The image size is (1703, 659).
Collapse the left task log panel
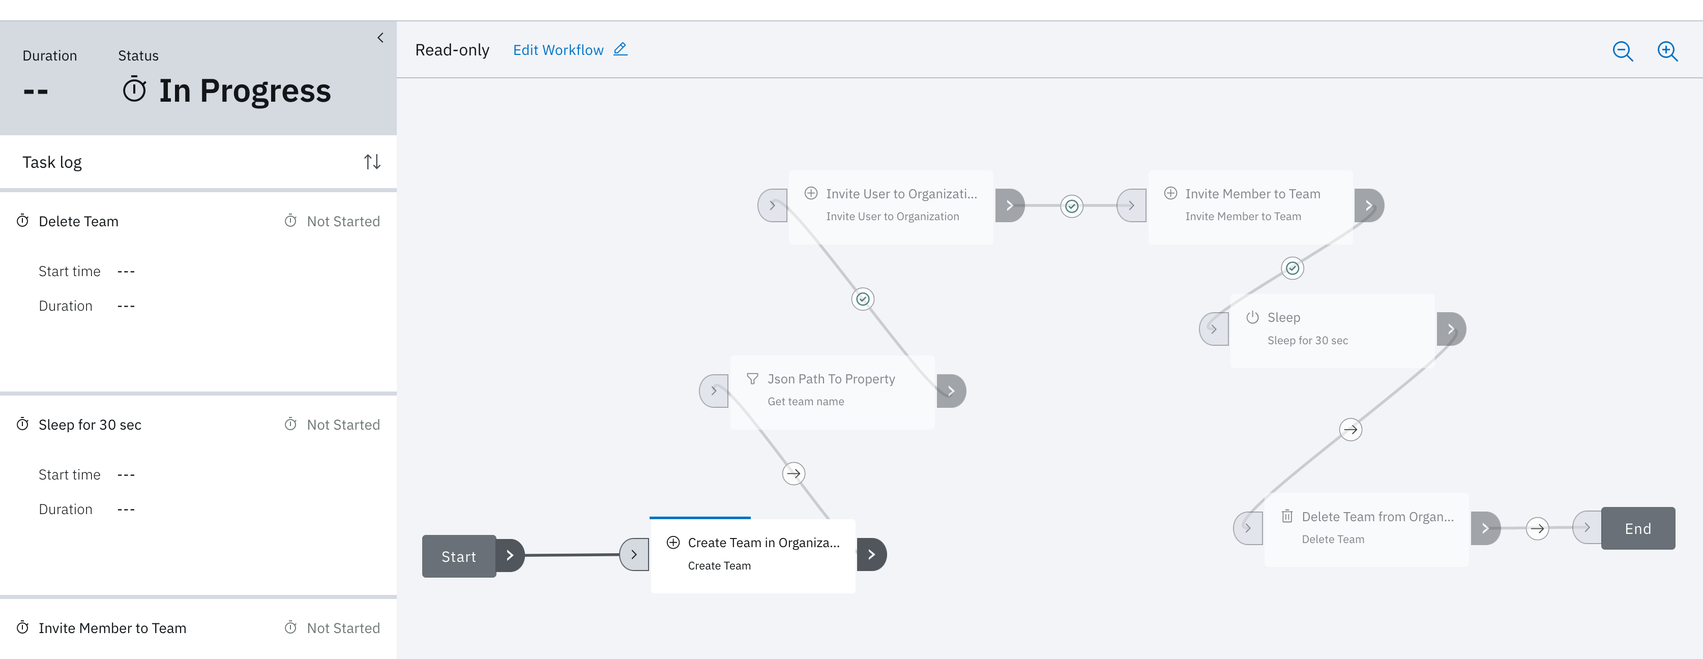tap(380, 38)
